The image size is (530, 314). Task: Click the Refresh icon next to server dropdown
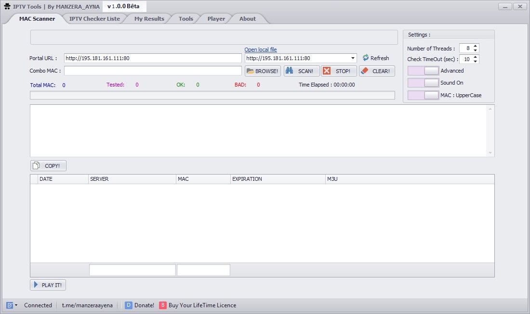click(366, 58)
